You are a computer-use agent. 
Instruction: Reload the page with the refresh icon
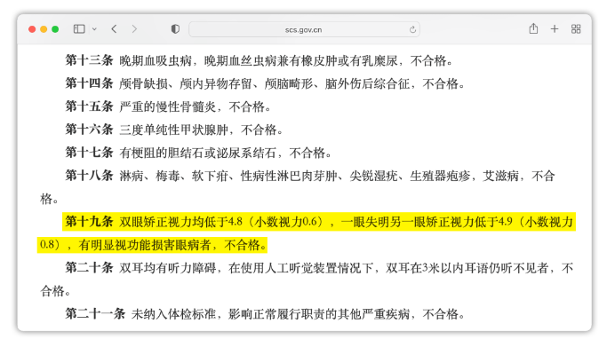click(412, 30)
